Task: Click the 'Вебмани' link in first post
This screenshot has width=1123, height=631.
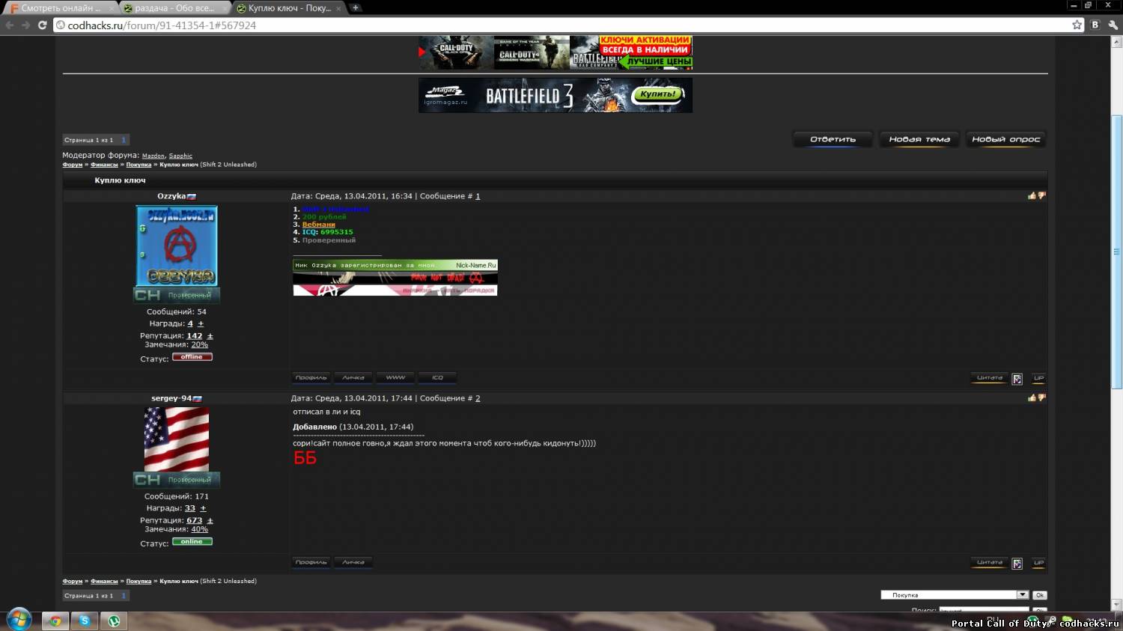Action: (x=319, y=225)
